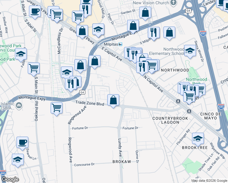Click the restaurant marker near S Milpitas Blvd
Image resolution: width=228 pixels, height=183 pixels.
pyautogui.click(x=154, y=33)
